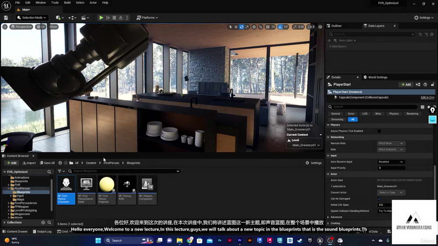Open editor Settings in top toolbar
Image resolution: width=438 pixels, height=246 pixels.
pyautogui.click(x=424, y=17)
